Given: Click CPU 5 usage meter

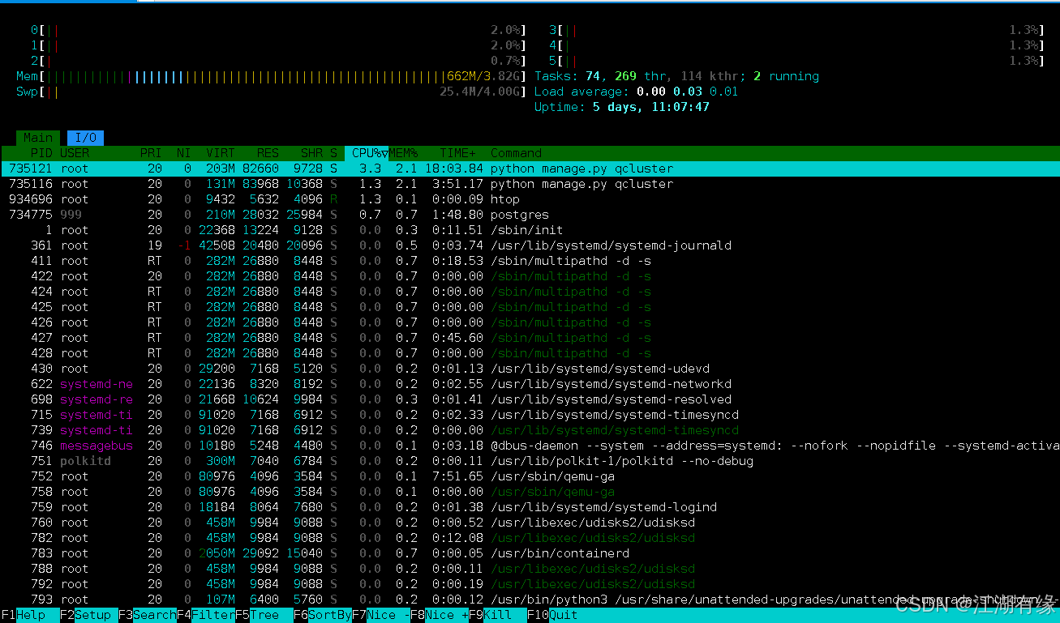Looking at the screenshot, I should point(796,61).
